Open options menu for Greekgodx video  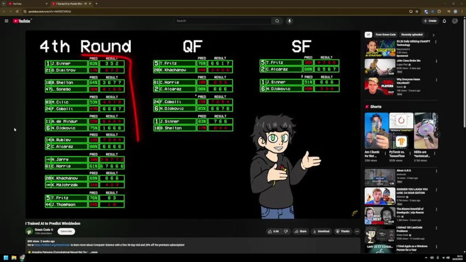point(436,210)
